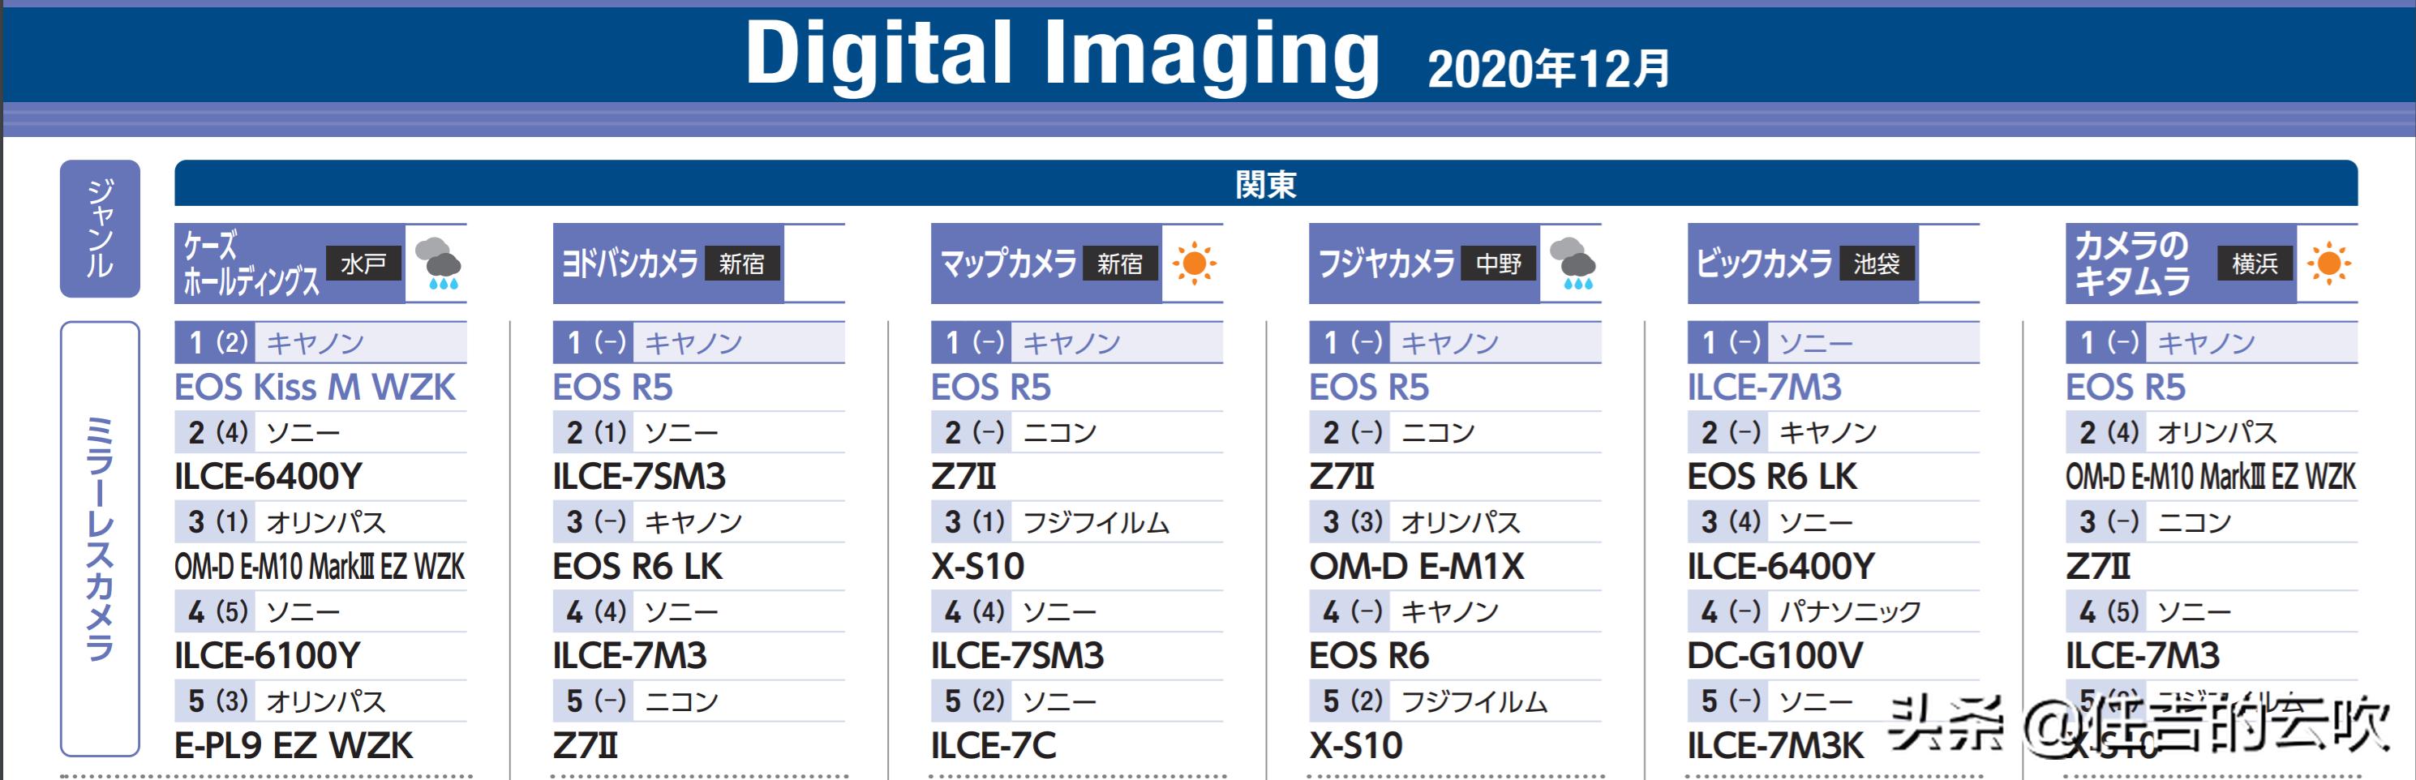Click the 中野 location tag
This screenshot has height=780, width=2416.
1499,264
